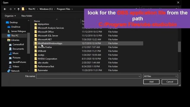Go up one folder level
190x107 pixels.
click(x=18, y=9)
